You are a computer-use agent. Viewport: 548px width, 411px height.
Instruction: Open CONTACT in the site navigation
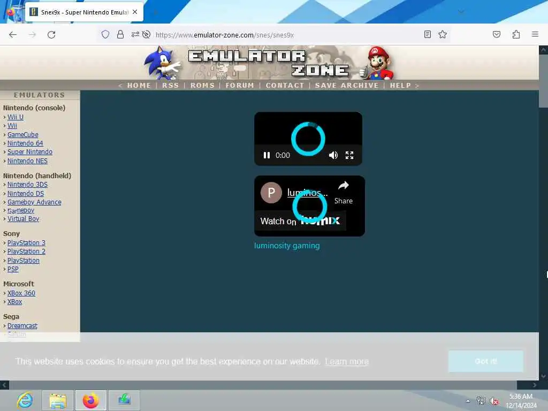tap(285, 85)
